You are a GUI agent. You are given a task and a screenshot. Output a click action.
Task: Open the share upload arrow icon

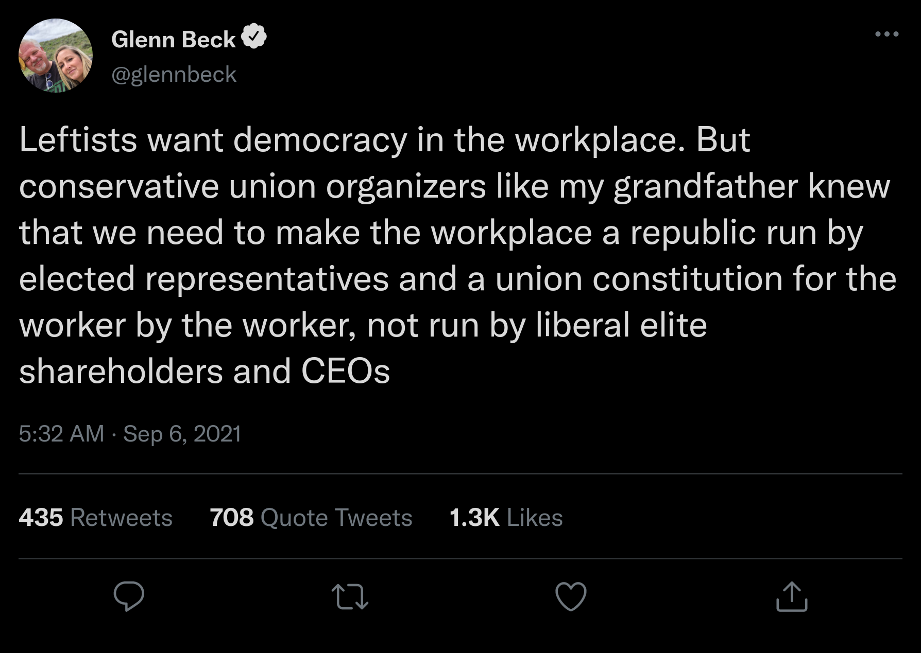tap(792, 596)
